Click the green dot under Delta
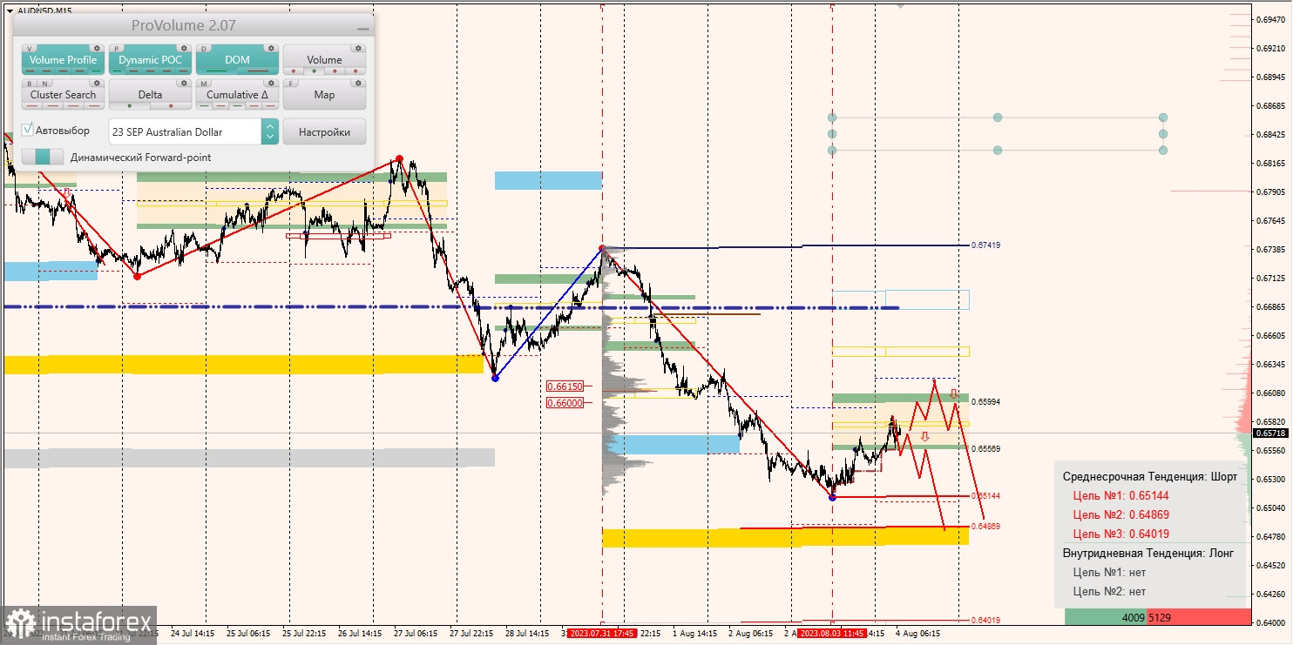This screenshot has height=645, width=1293. (x=130, y=106)
